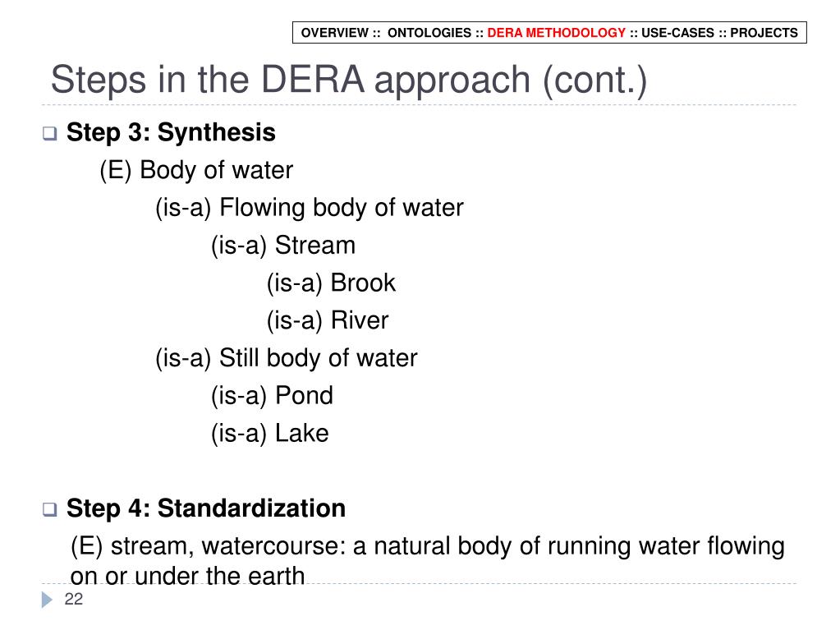Image resolution: width=840 pixels, height=630 pixels.
Task: Select OVERVIEW in the navigation bar
Action: click(x=335, y=33)
